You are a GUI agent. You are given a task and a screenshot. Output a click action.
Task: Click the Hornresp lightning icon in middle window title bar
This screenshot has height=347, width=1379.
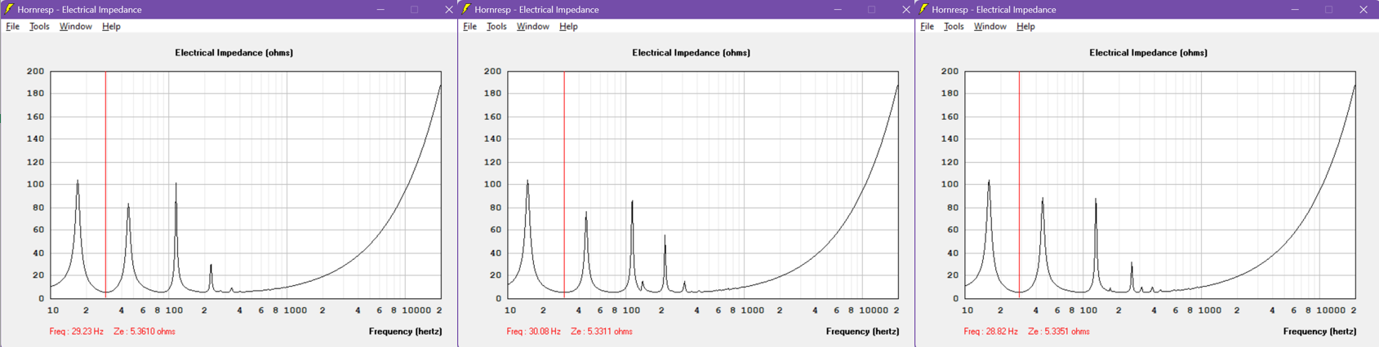coord(466,9)
